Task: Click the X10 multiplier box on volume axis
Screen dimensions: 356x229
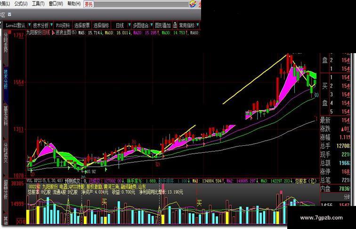Action: point(21,221)
